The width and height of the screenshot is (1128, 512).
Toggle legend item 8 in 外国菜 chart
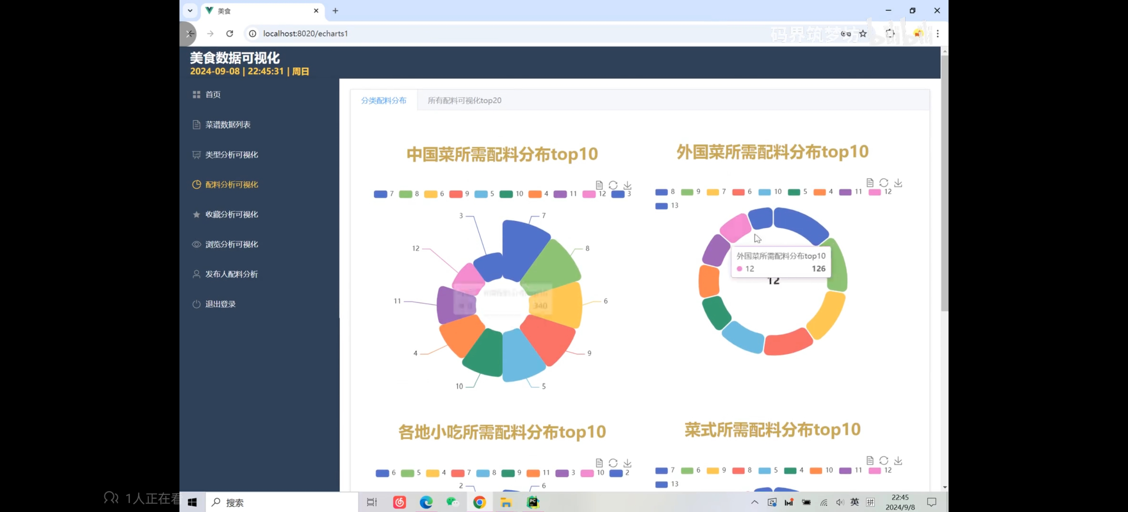[x=665, y=192]
